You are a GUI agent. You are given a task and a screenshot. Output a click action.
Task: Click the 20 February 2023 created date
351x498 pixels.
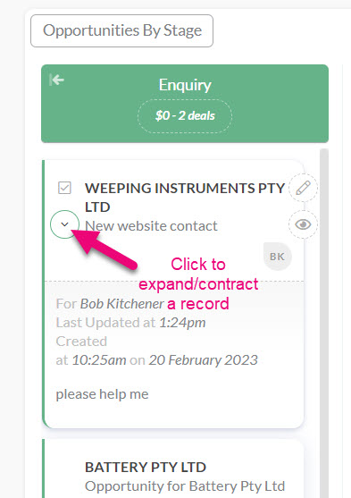coord(203,360)
